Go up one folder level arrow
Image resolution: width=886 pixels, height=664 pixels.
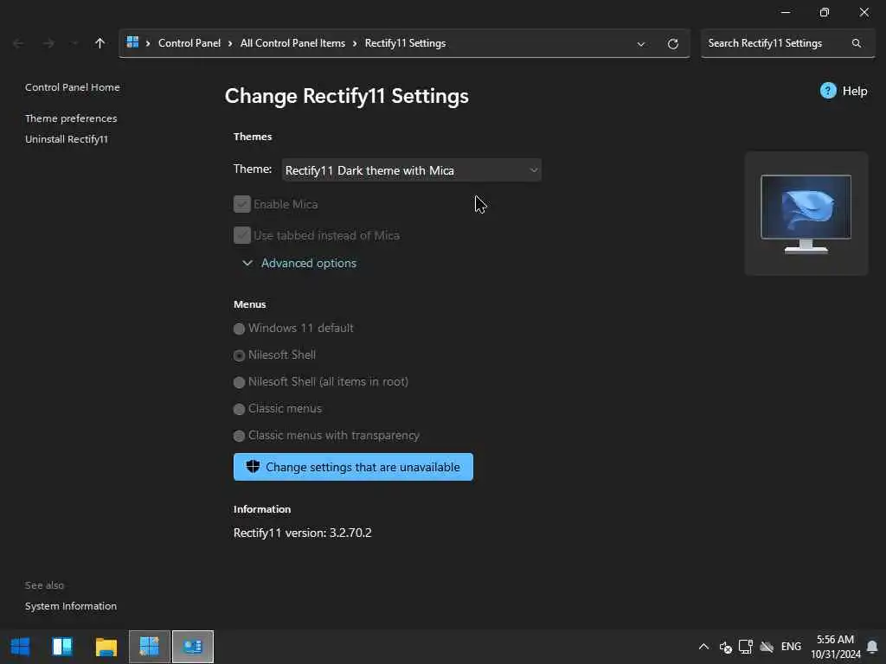point(100,43)
